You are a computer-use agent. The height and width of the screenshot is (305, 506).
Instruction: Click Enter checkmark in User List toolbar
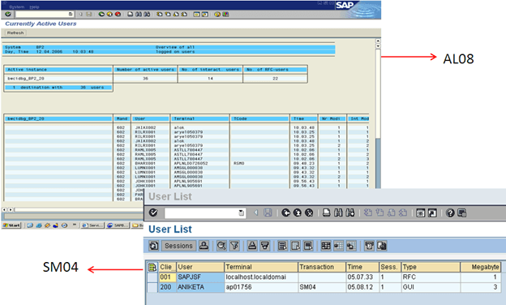(x=153, y=213)
